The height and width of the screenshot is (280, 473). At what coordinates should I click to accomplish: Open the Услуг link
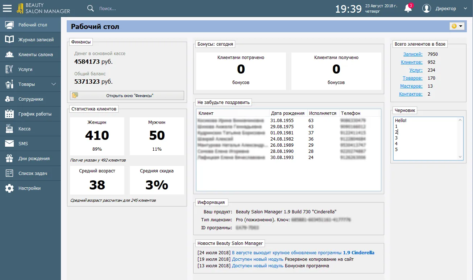click(x=416, y=70)
